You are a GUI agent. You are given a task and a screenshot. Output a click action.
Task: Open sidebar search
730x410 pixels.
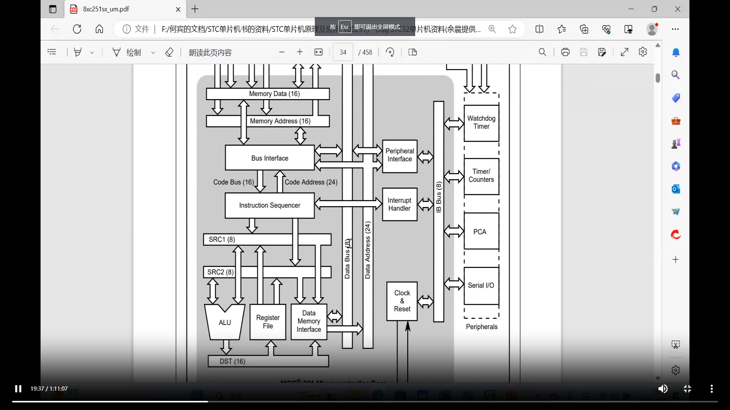pyautogui.click(x=676, y=75)
